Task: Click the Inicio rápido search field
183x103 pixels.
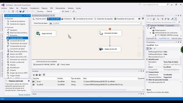Action: (x=156, y=5)
